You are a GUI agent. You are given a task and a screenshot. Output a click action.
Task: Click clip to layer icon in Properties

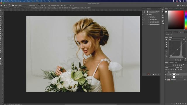pos(176,60)
